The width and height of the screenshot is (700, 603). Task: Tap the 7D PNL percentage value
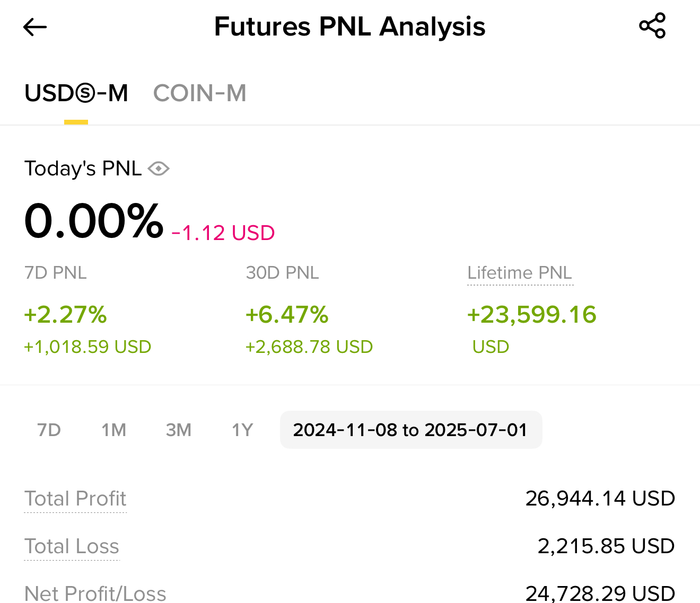tap(66, 315)
